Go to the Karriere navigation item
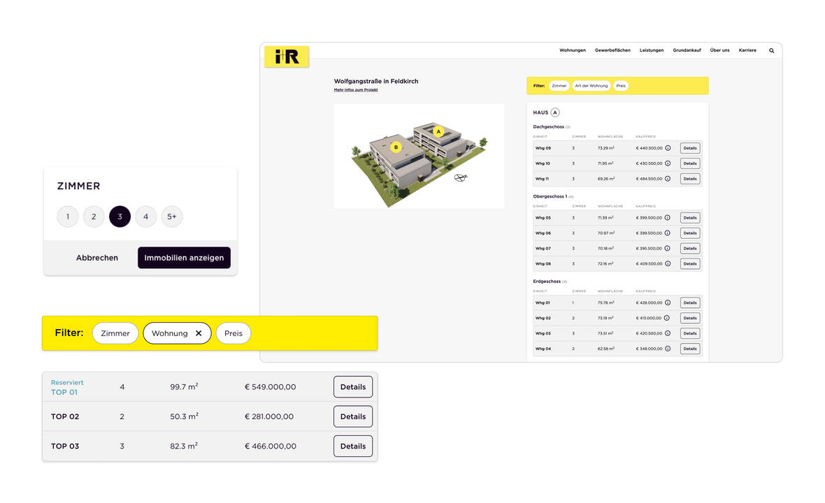This screenshot has height=503, width=825. (747, 50)
